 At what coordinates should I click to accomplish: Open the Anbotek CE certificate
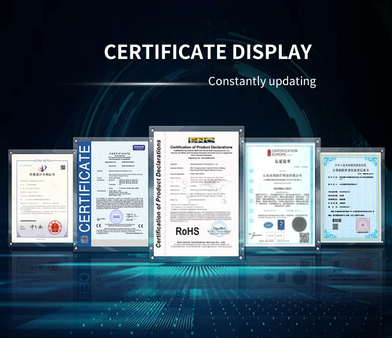pos(113,194)
